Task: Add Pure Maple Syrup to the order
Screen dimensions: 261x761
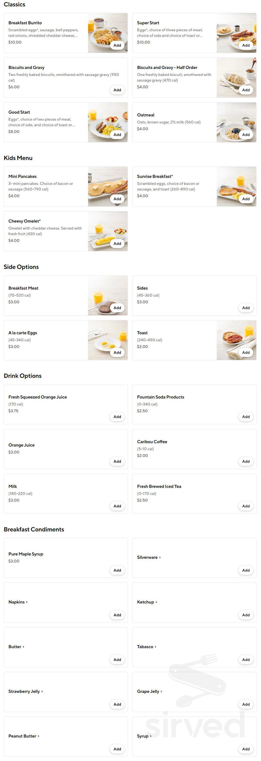Action: [x=117, y=570]
